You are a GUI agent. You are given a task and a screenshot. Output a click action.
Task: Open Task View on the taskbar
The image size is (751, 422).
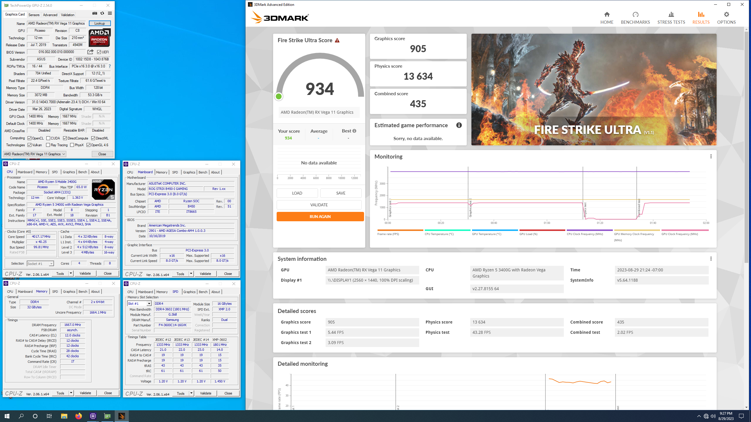click(x=49, y=416)
